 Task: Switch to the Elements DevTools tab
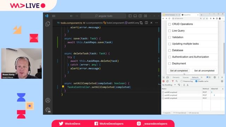click(x=176, y=78)
